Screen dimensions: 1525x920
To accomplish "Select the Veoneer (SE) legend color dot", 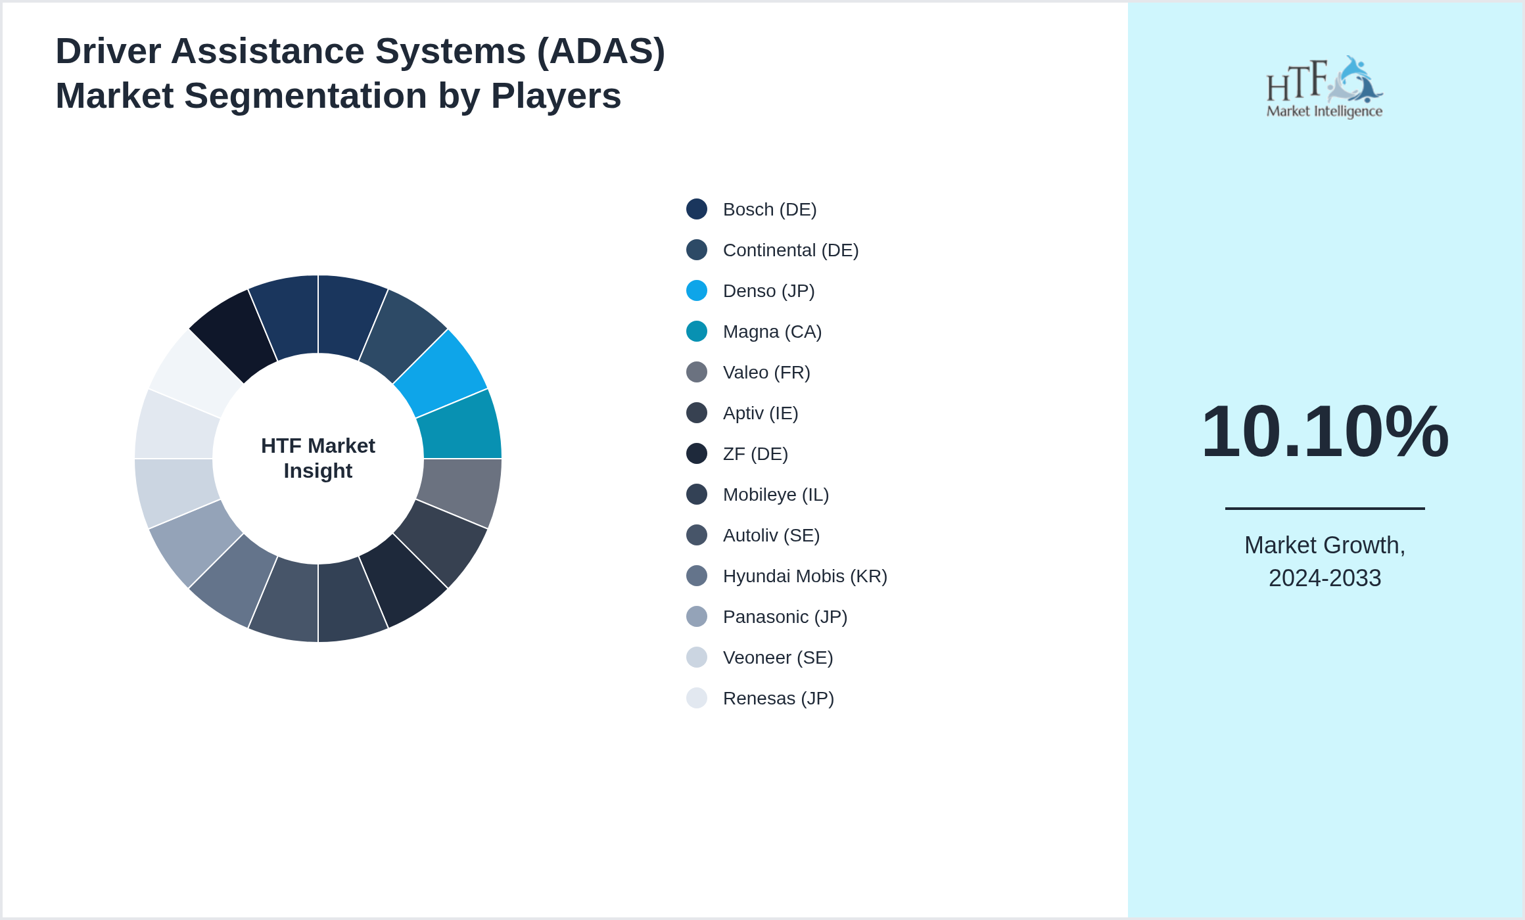I will click(x=695, y=657).
